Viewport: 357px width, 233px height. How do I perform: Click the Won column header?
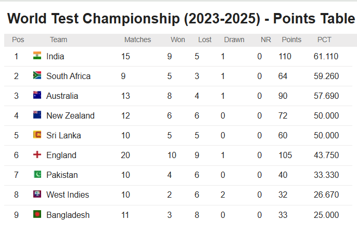[x=178, y=40]
